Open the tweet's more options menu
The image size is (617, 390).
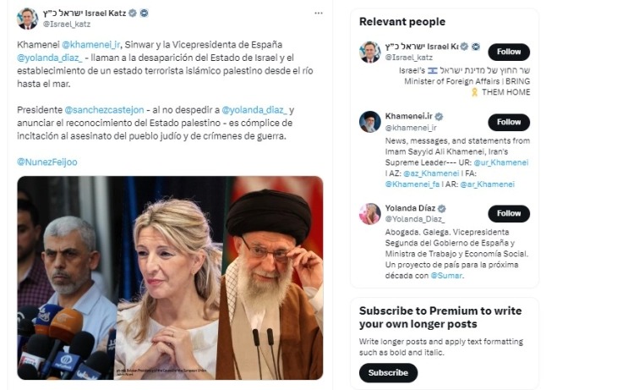click(318, 14)
